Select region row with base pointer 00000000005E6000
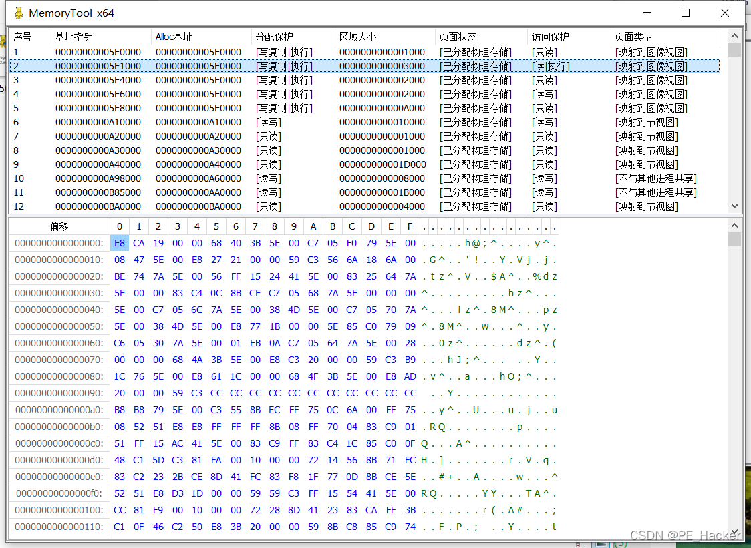The image size is (751, 548). (365, 94)
